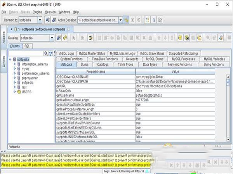
Task: Expand the mysql database node
Action: pos(15,69)
